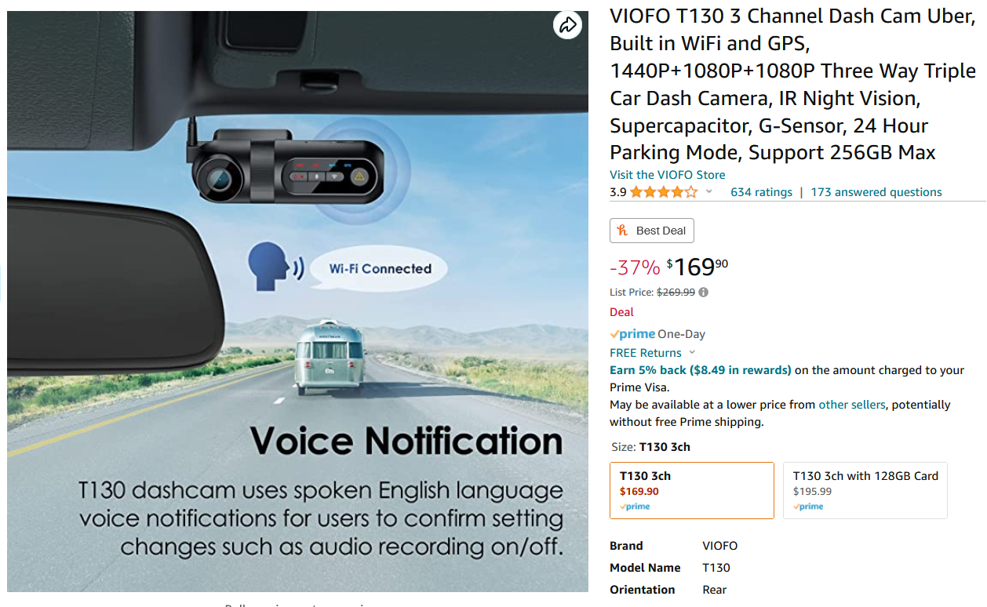Screen dimensions: 987x607
Task: Click the prime logo next to One-Day
Action: point(632,334)
